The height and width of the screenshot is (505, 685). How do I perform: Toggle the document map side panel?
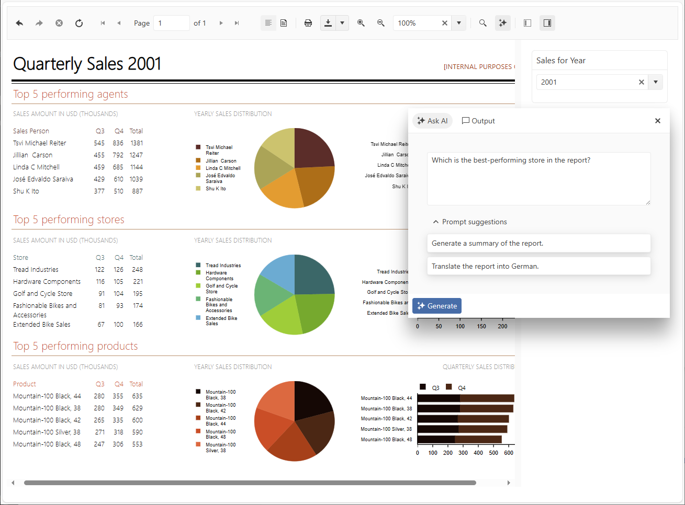[x=527, y=22]
